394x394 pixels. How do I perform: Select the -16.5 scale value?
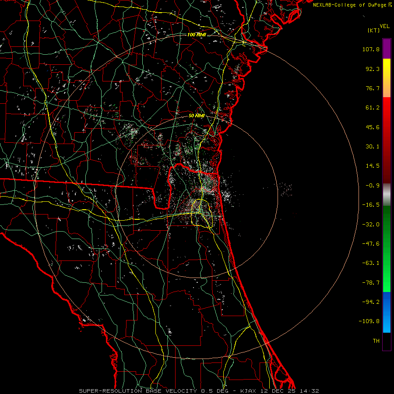click(371, 205)
